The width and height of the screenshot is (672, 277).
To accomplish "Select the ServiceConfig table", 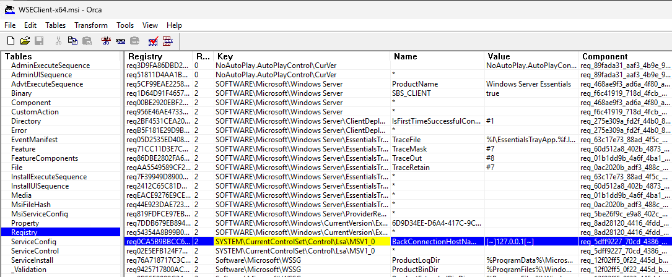I will pyautogui.click(x=33, y=242).
